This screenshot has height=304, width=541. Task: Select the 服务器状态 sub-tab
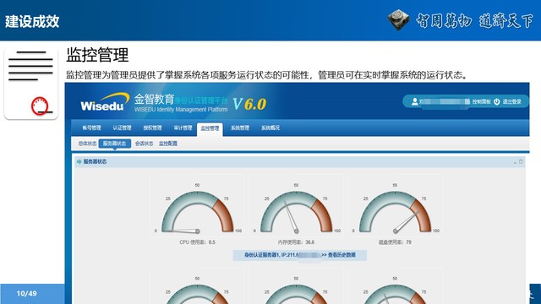click(115, 144)
